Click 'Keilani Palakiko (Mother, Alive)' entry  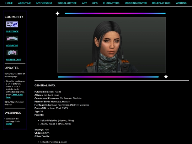(57, 121)
